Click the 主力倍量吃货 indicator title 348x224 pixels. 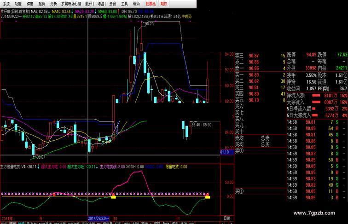pos(10,167)
